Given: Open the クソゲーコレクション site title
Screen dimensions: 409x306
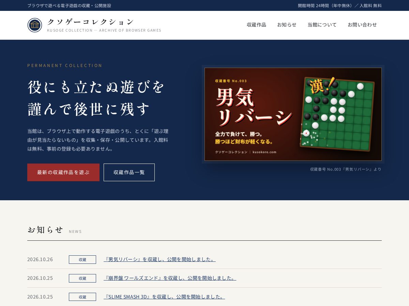Looking at the screenshot, I should [91, 22].
